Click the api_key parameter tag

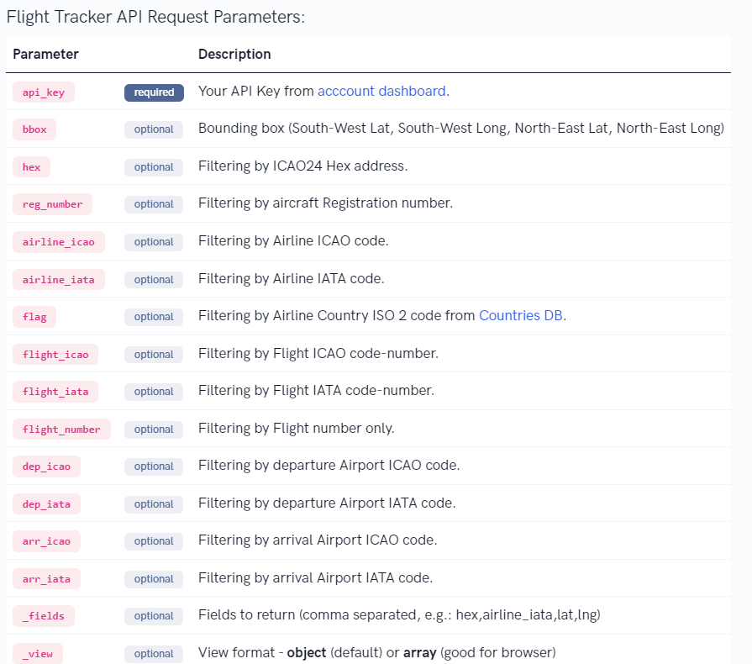(x=44, y=92)
